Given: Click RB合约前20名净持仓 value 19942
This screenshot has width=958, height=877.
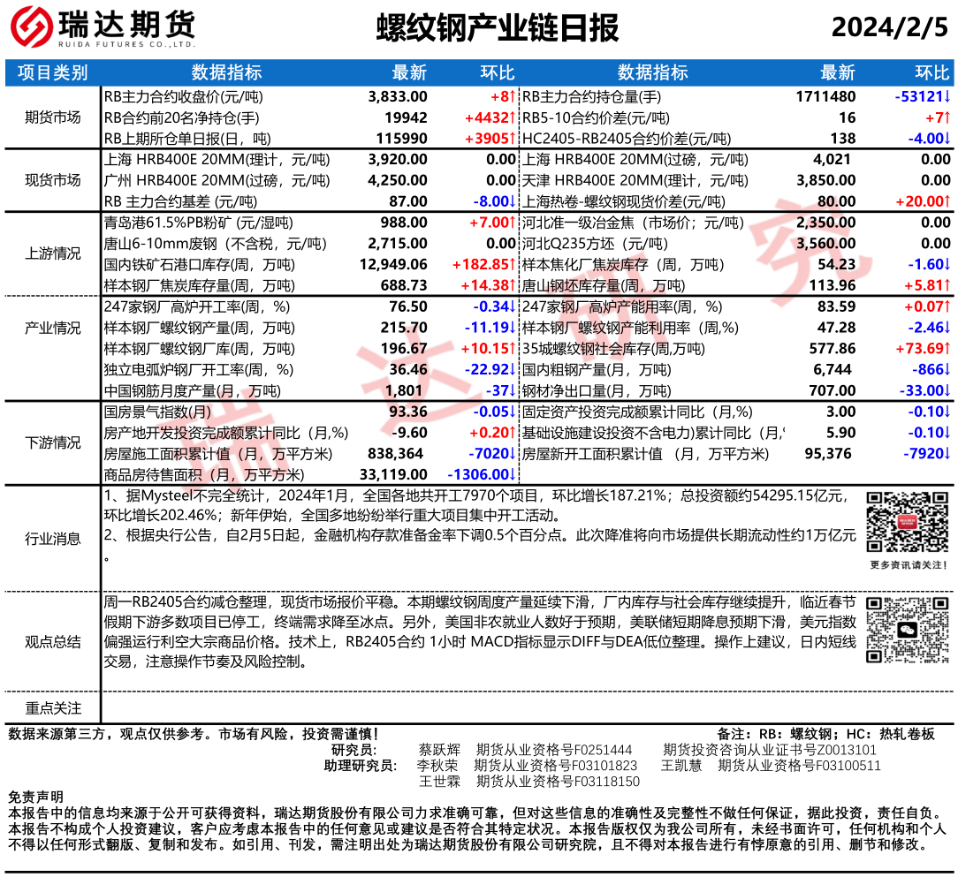Looking at the screenshot, I should pyautogui.click(x=406, y=117).
